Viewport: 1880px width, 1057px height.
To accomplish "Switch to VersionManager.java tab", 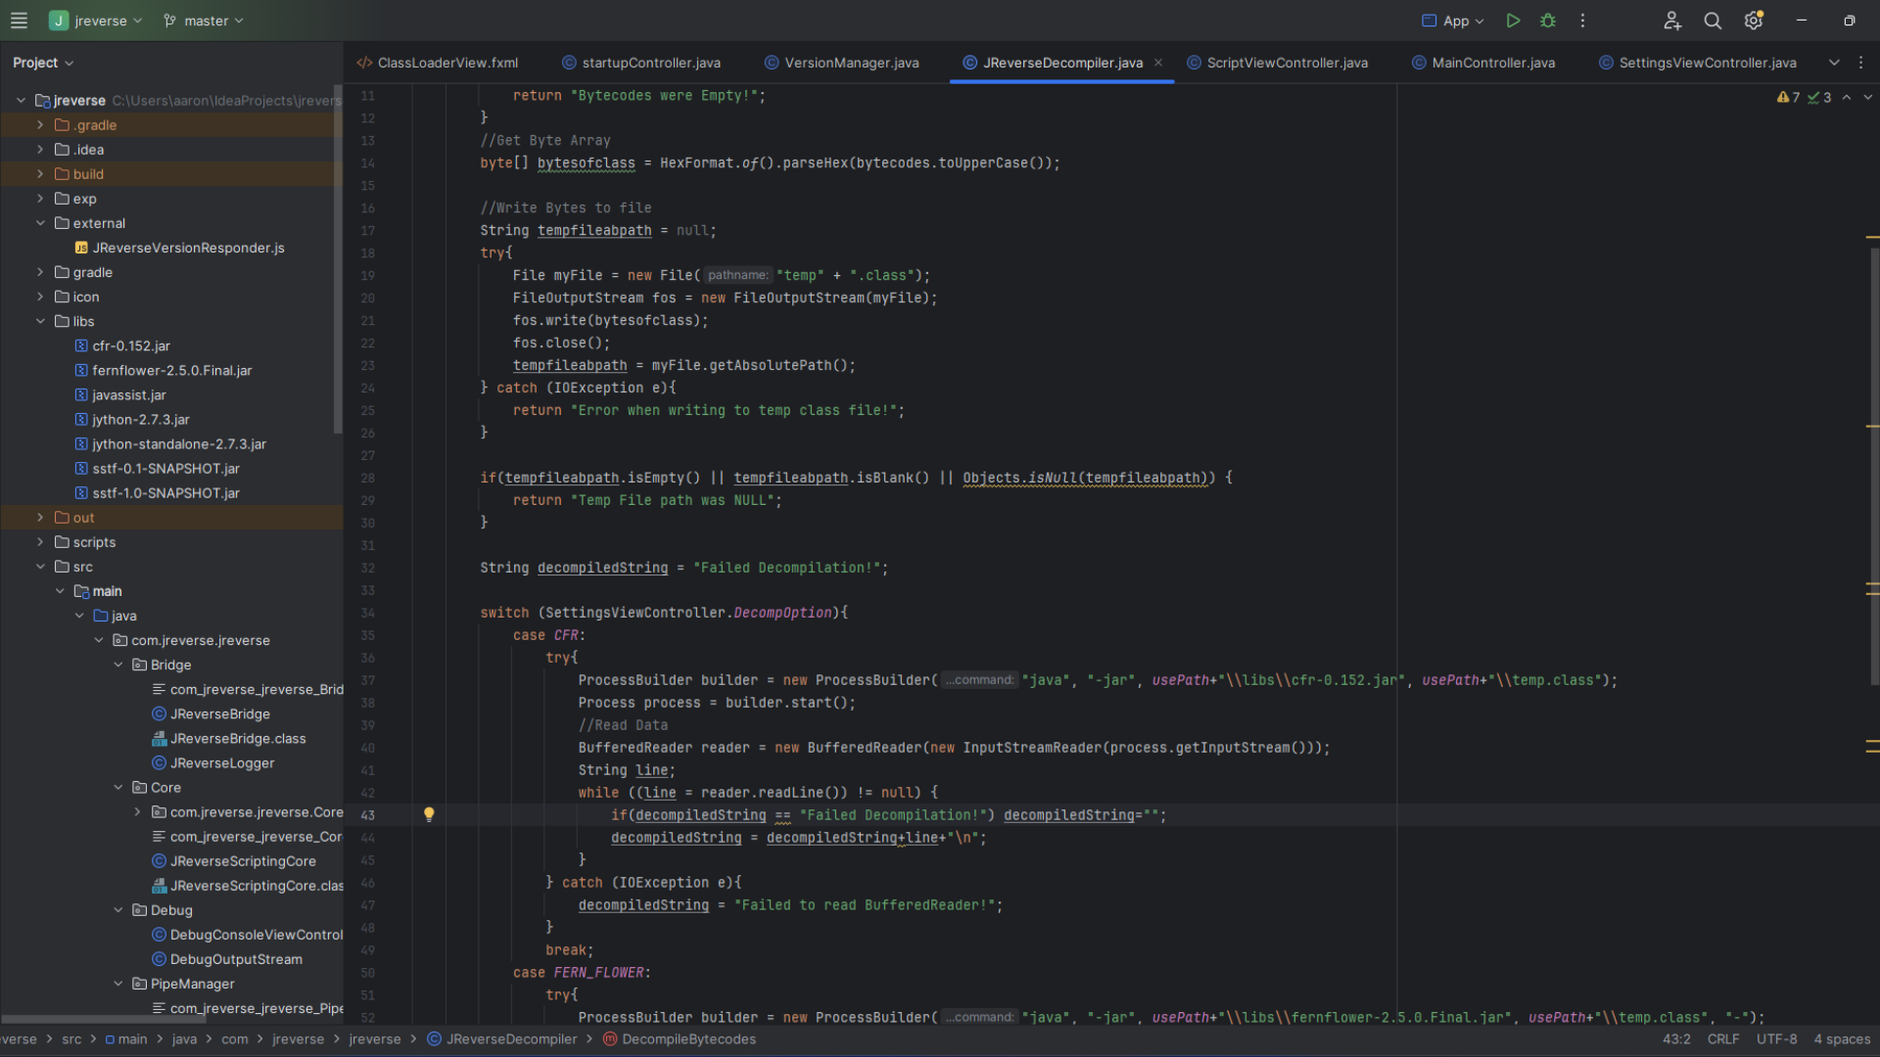I will 851,63.
